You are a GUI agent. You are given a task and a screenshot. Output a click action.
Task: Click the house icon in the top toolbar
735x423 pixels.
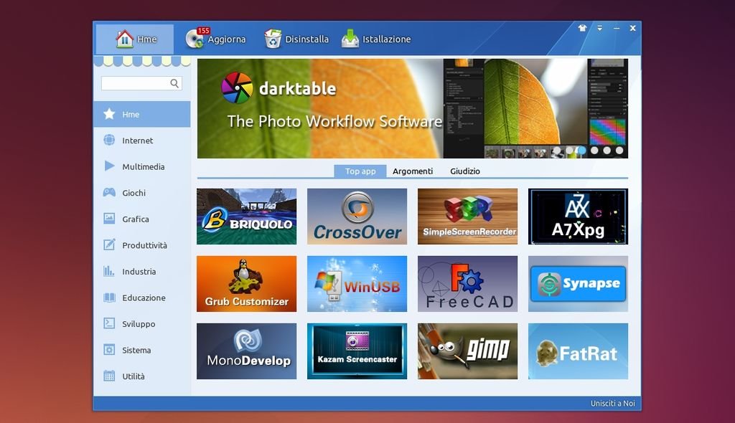[125, 39]
